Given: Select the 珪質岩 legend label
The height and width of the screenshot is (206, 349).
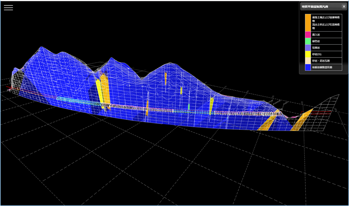Looking at the screenshot, I should (x=316, y=48).
